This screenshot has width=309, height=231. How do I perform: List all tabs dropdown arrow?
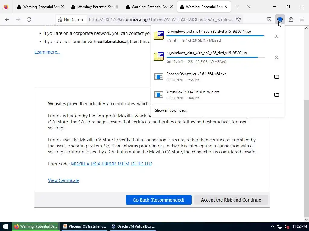click(249, 7)
